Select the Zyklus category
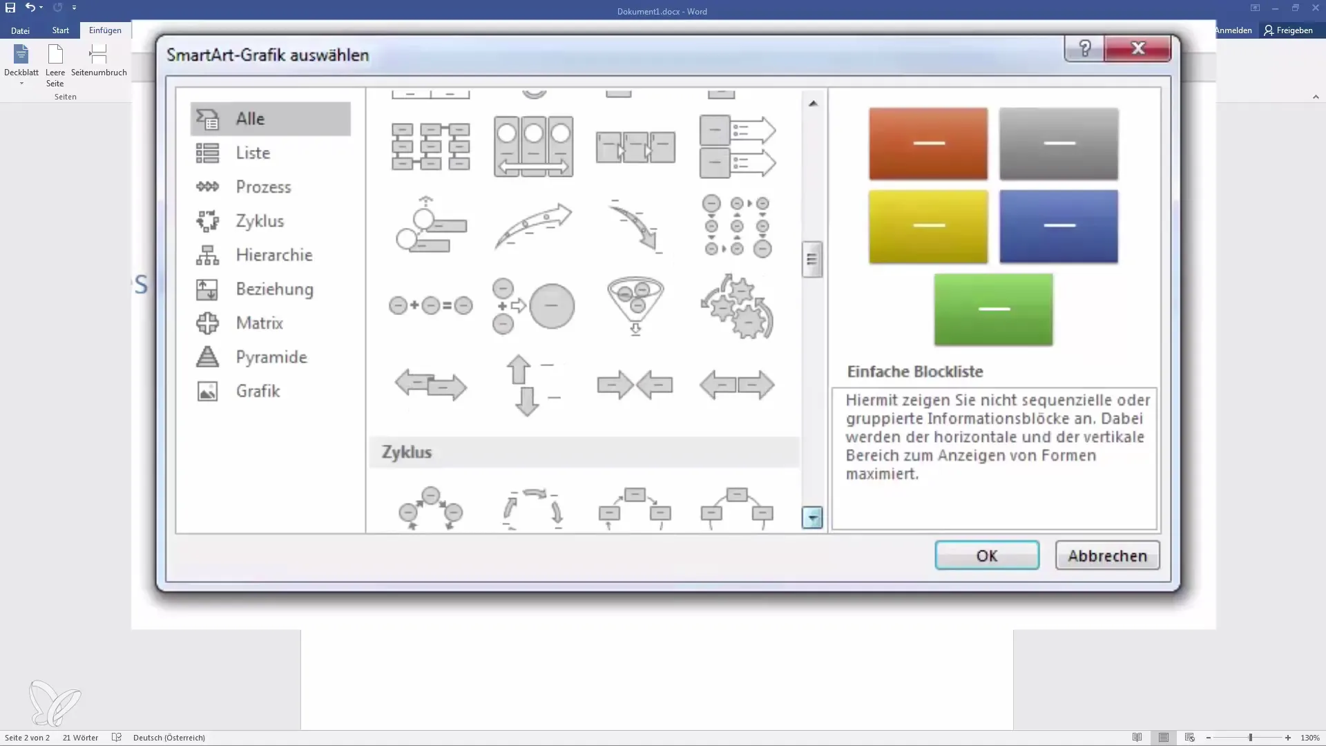The image size is (1326, 746). point(271,221)
